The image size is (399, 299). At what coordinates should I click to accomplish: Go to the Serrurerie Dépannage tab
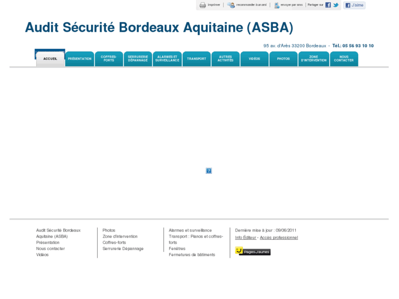138,59
